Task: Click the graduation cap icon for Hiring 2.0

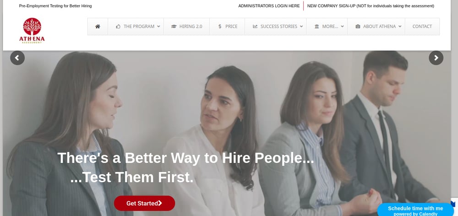Action: pos(174,26)
